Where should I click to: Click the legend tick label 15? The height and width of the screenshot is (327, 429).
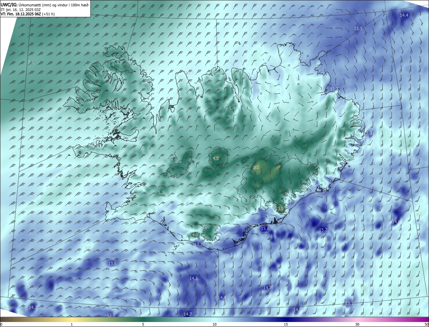pos(286,325)
